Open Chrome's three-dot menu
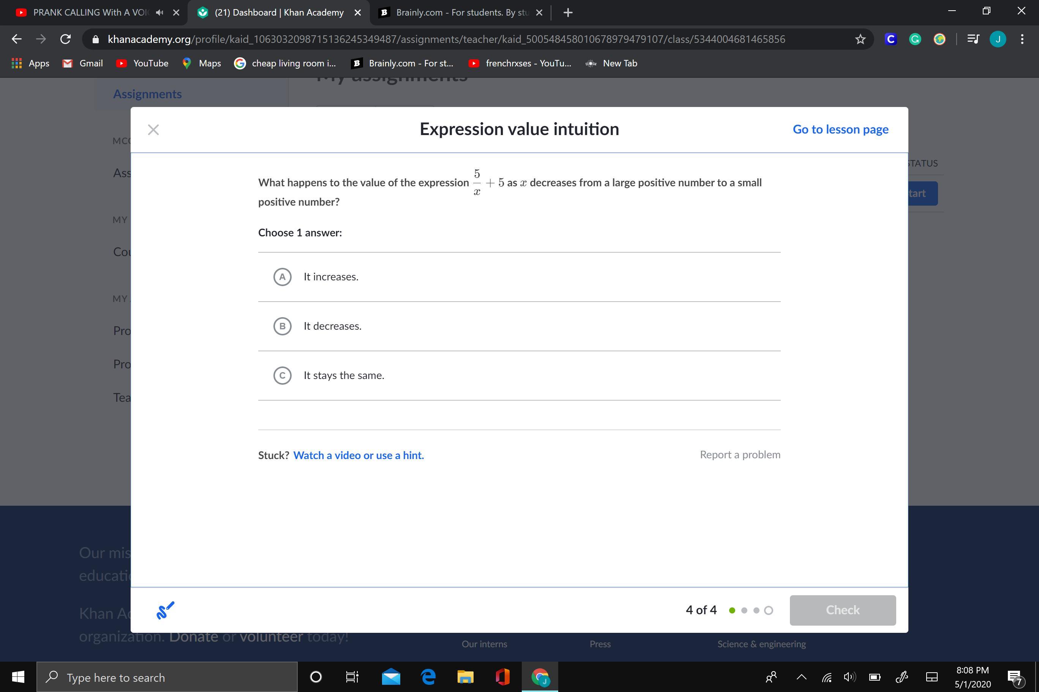 click(x=1022, y=39)
